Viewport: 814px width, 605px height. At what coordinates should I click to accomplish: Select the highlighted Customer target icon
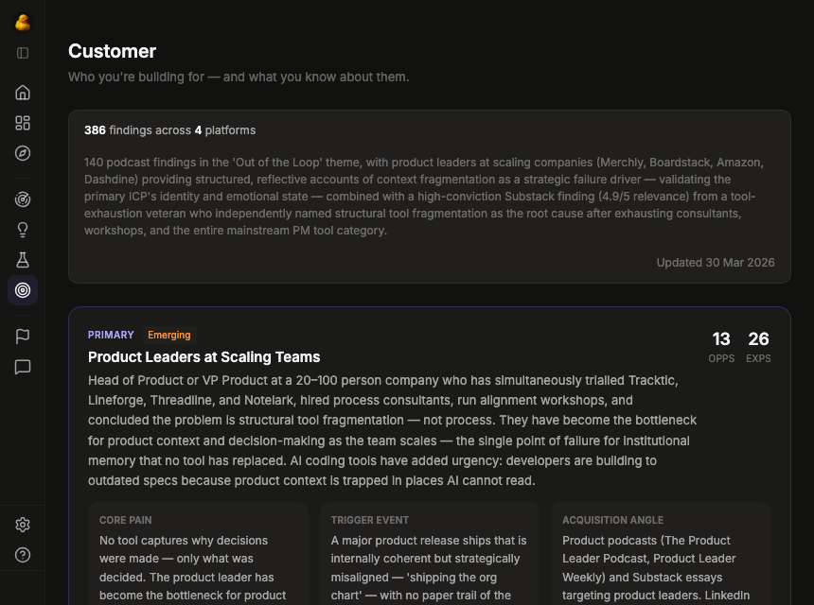(23, 290)
